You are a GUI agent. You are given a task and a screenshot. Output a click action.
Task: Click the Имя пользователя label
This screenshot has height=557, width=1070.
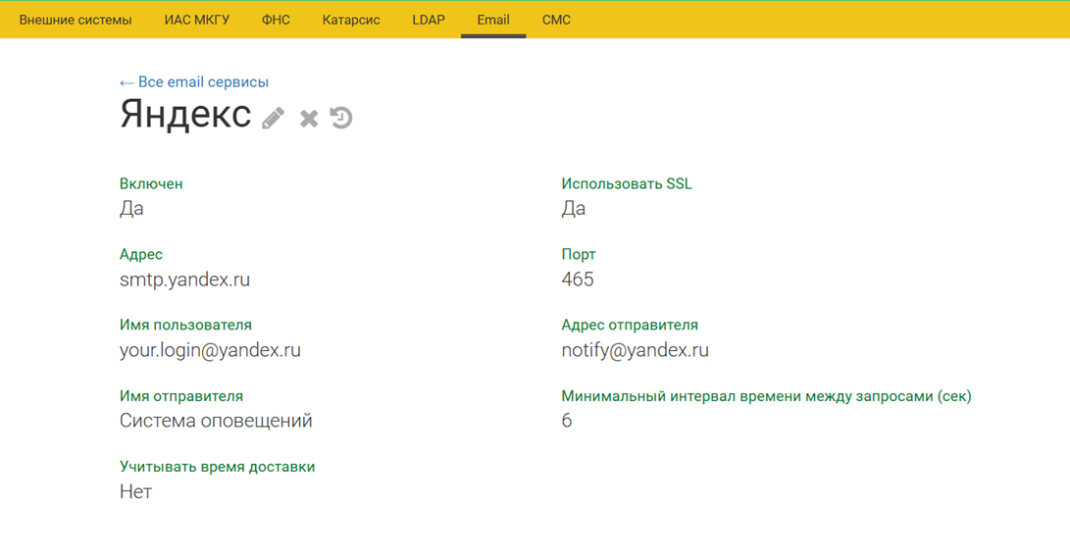point(185,325)
